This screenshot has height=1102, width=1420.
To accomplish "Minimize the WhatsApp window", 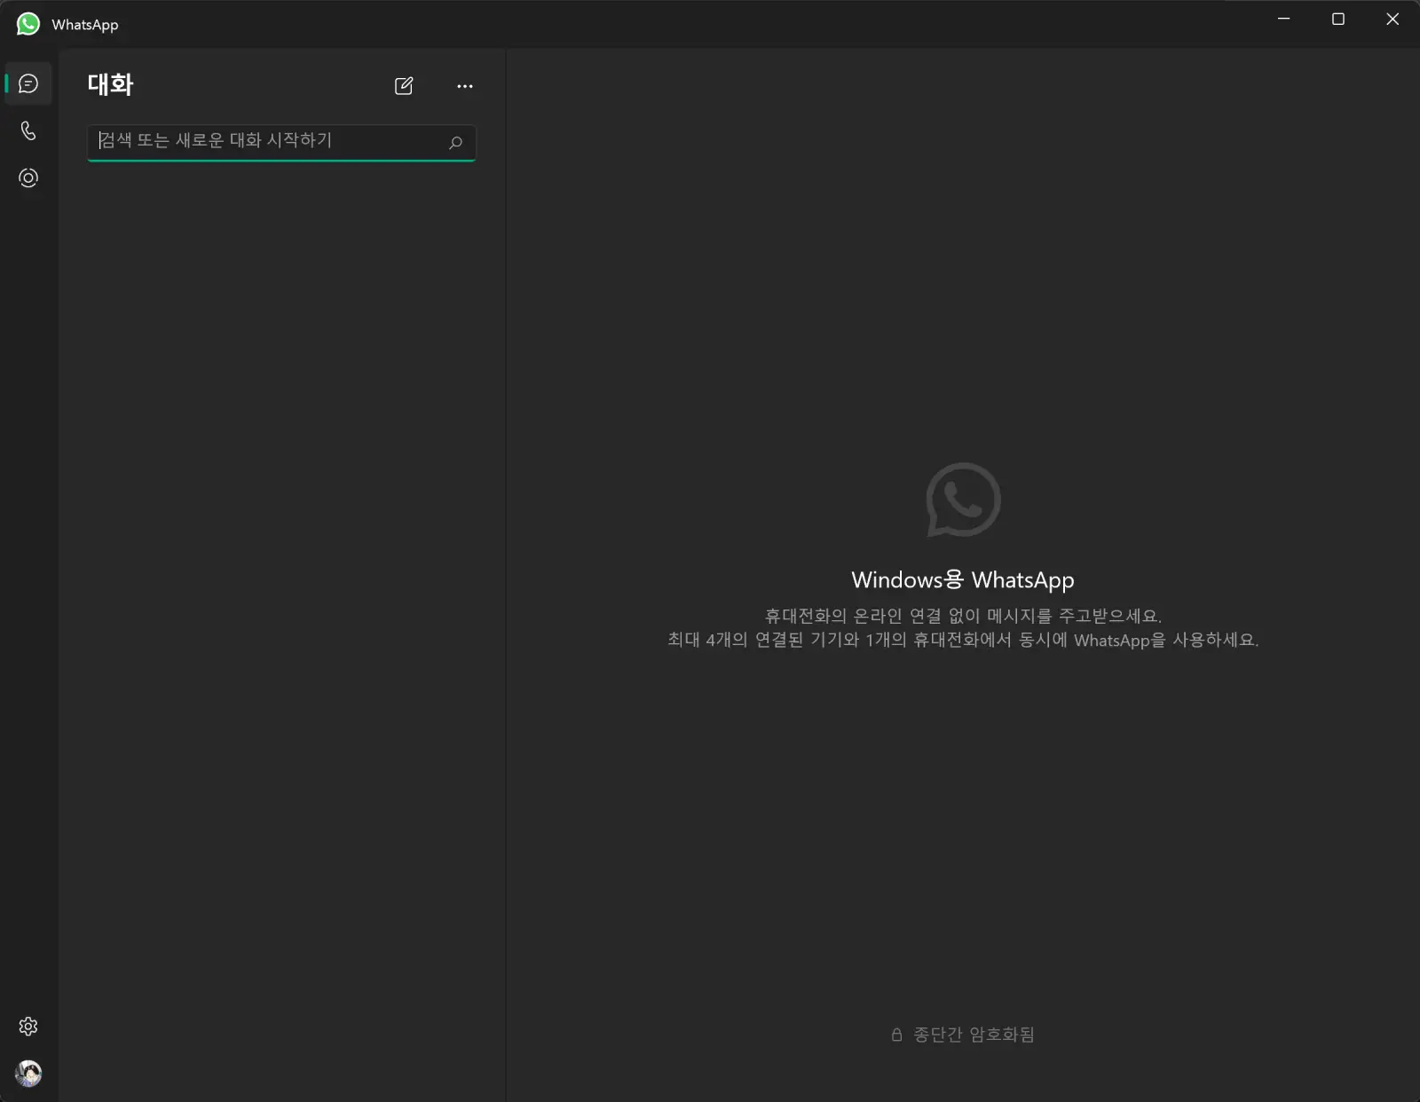I will coord(1283,19).
